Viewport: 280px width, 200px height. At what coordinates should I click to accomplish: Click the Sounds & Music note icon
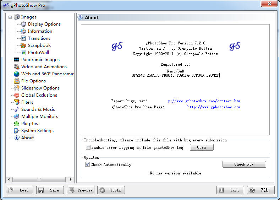[17, 109]
